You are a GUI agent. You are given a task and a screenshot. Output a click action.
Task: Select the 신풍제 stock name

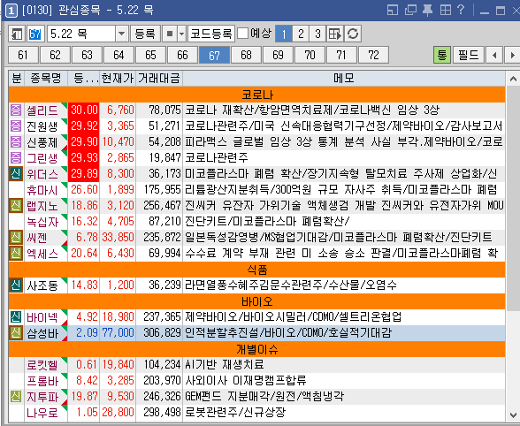[x=42, y=142]
